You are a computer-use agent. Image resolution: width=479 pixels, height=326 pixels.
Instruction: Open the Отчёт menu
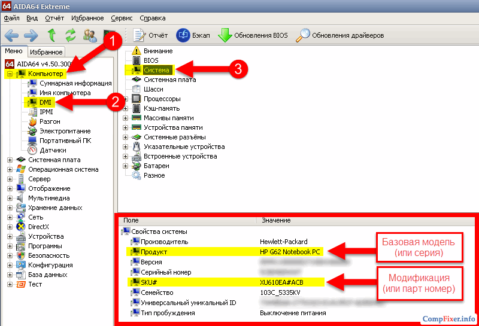[x=54, y=18]
